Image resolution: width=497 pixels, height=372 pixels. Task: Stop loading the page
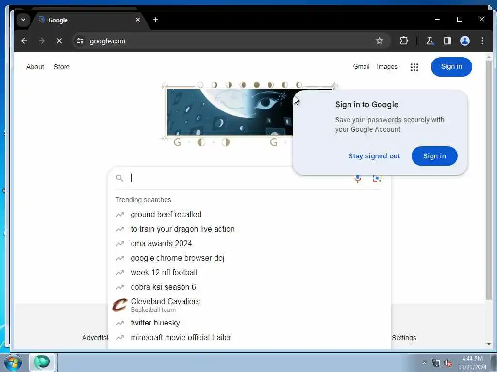point(59,41)
